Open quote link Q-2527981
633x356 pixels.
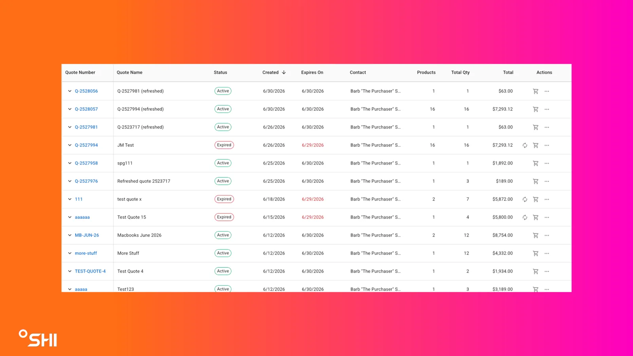click(x=86, y=127)
